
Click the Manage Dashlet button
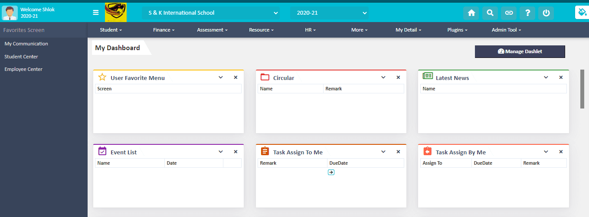(x=520, y=51)
